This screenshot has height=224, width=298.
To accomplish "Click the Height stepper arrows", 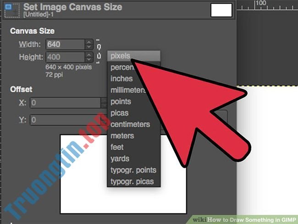I will 88,57.
